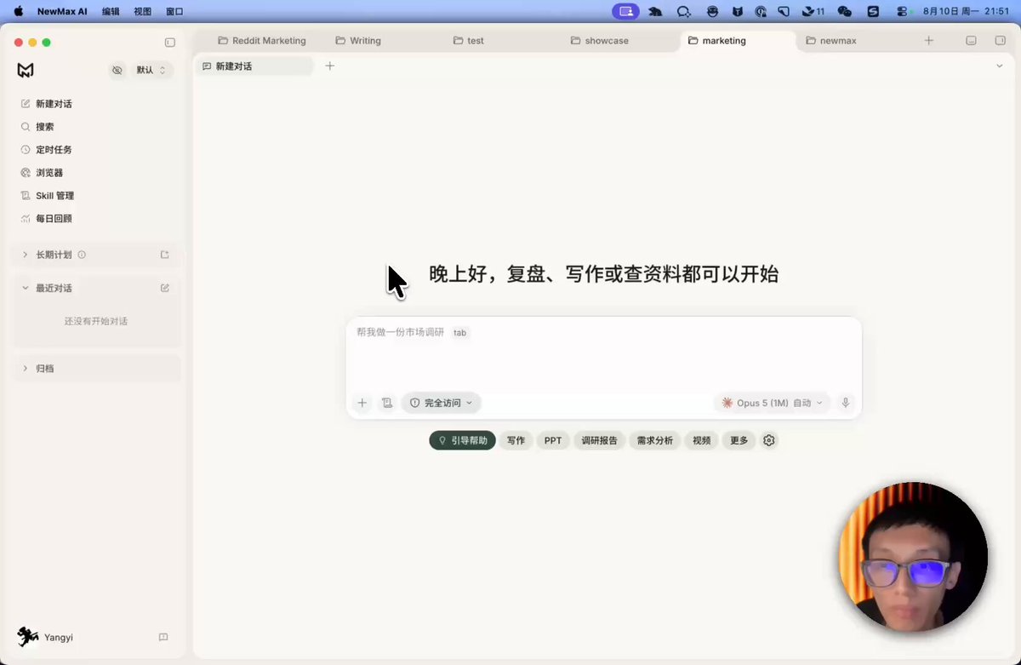Screen dimensions: 1021x665
Task: Add a new workspace tab with plus
Action: (929, 41)
